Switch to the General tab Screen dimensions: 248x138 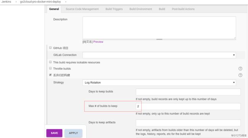tap(54, 9)
